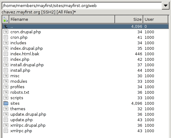This screenshot has width=171, height=138.
Task: Click the robots.txt link icon
Action: coord(6,92)
